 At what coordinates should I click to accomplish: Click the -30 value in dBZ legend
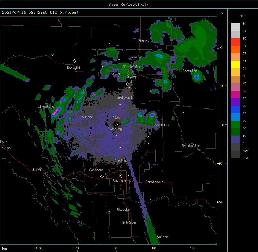point(245,158)
